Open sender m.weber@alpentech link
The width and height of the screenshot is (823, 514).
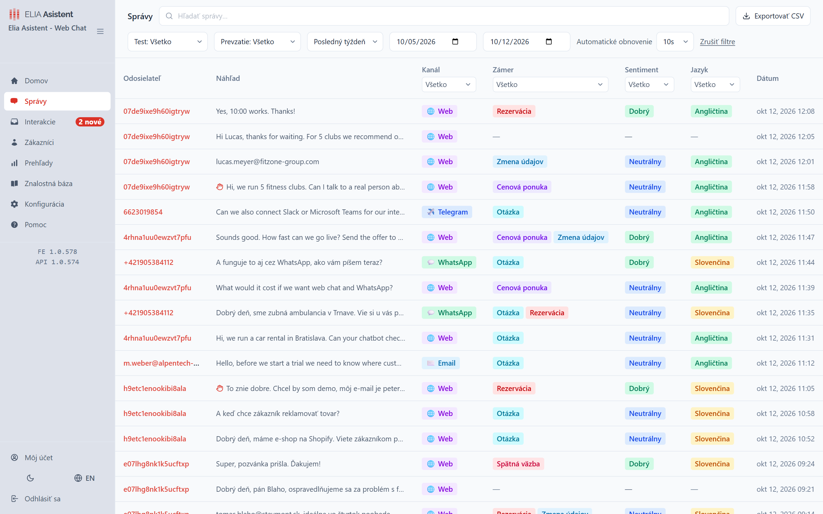click(161, 363)
